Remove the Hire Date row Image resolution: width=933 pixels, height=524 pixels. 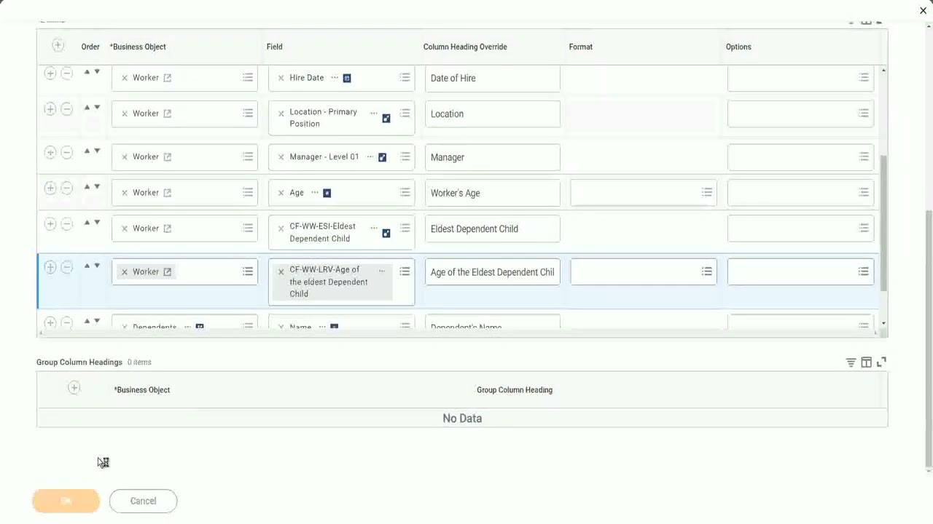tap(66, 74)
